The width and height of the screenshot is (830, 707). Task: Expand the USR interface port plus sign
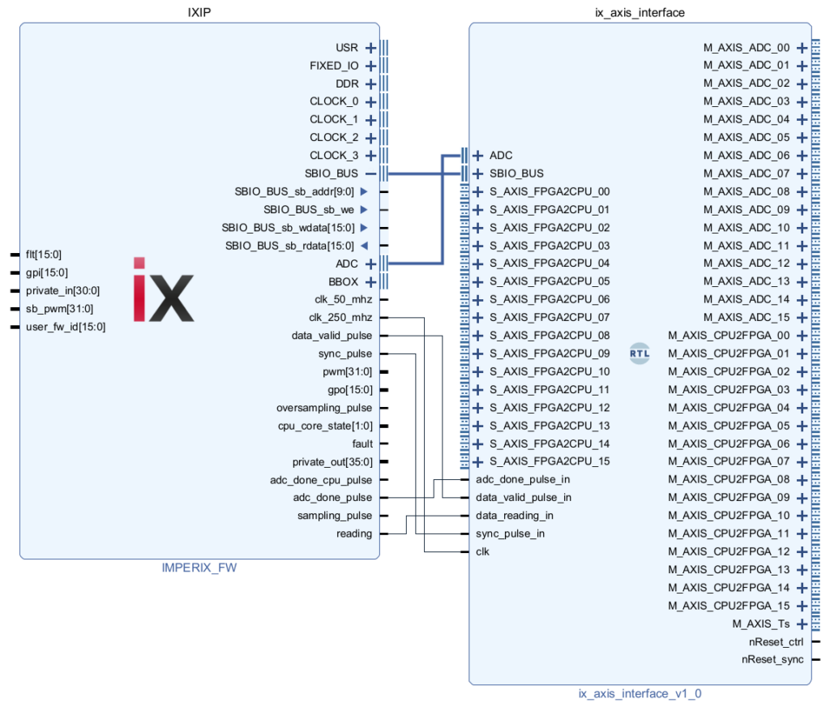pyautogui.click(x=370, y=48)
